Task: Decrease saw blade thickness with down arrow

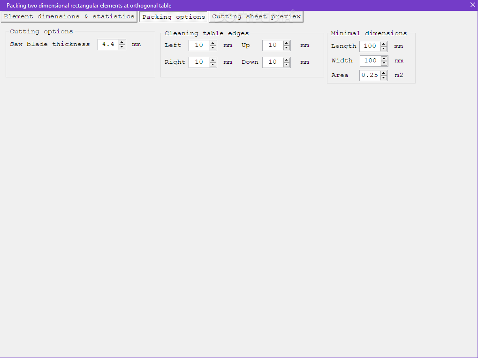Action: pos(122,47)
